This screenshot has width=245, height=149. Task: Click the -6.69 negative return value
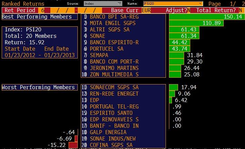point(64,139)
